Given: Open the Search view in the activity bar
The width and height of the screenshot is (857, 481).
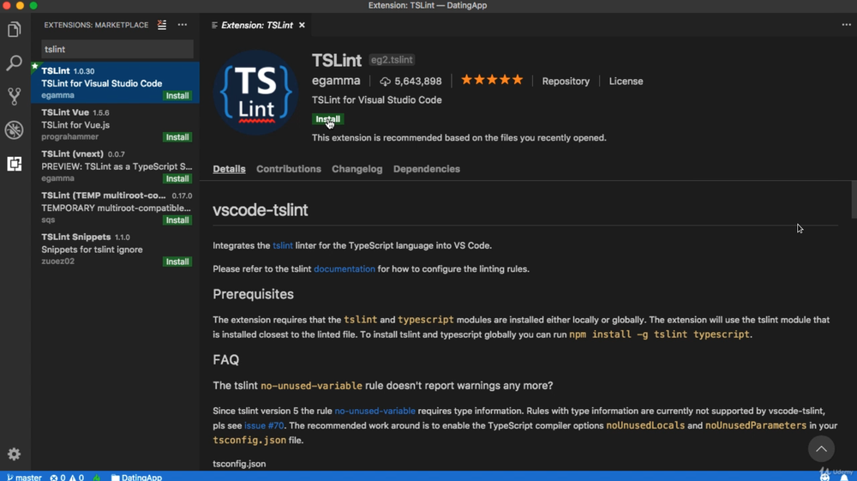Looking at the screenshot, I should [15, 63].
